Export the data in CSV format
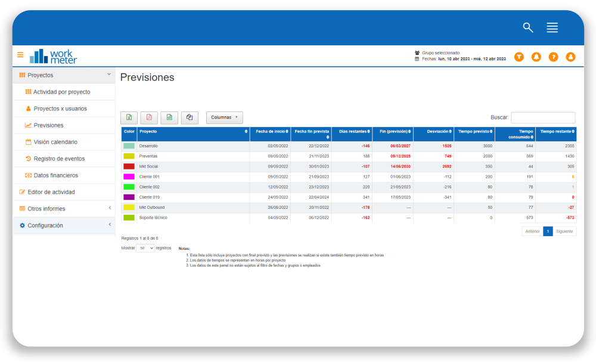This screenshot has width=596, height=362. (x=169, y=117)
